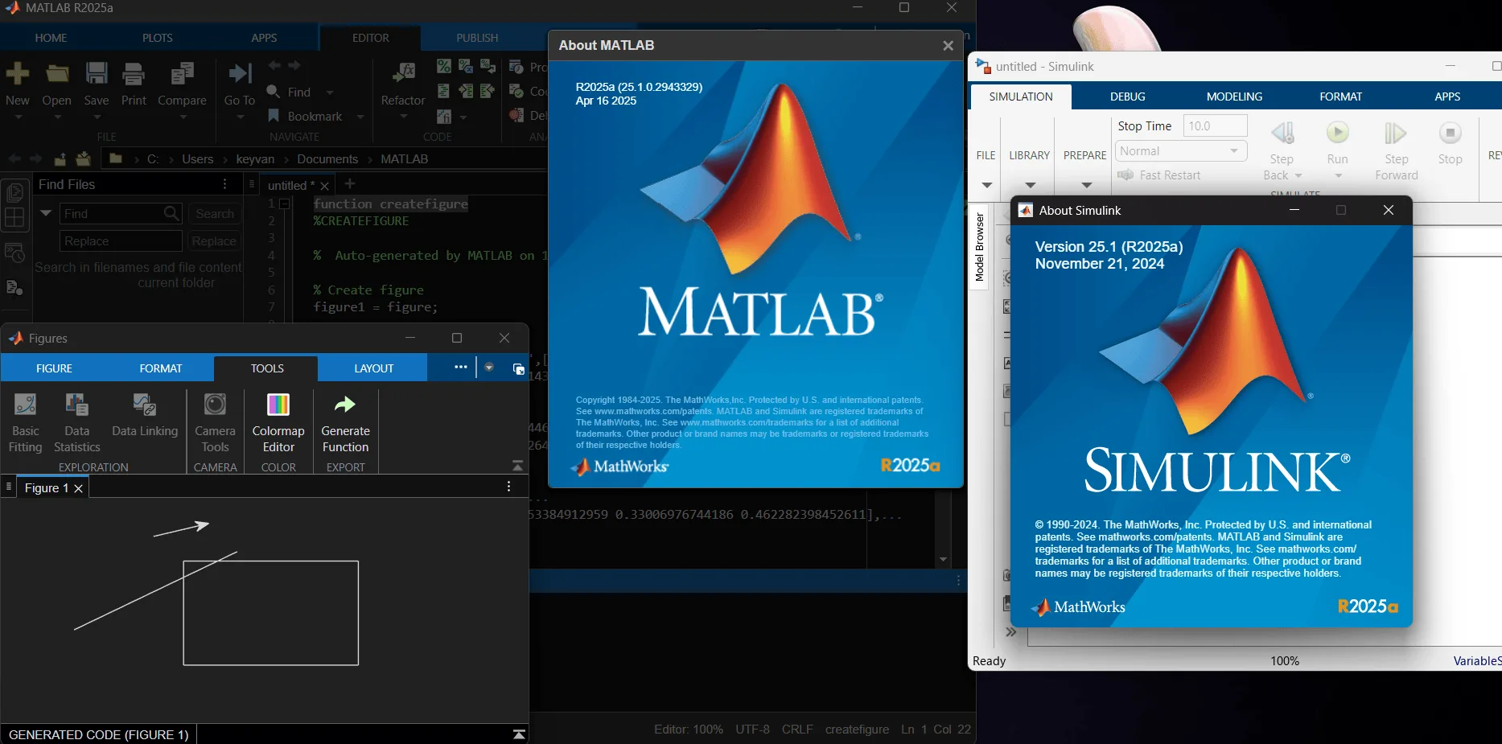Close the About Simulink dialog
1502x744 pixels.
tap(1388, 210)
